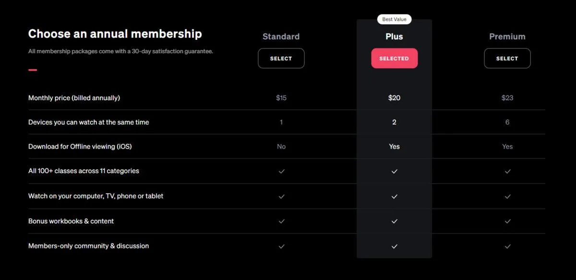Screen dimensions: 576x280
Task: Click Plus checkmark for Bonus workbooks & content
Action: coord(395,221)
